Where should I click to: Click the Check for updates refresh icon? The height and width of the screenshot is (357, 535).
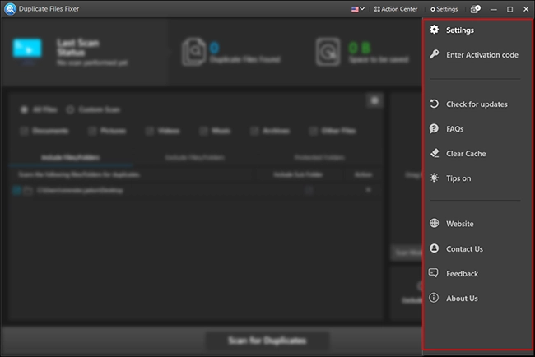pos(434,104)
